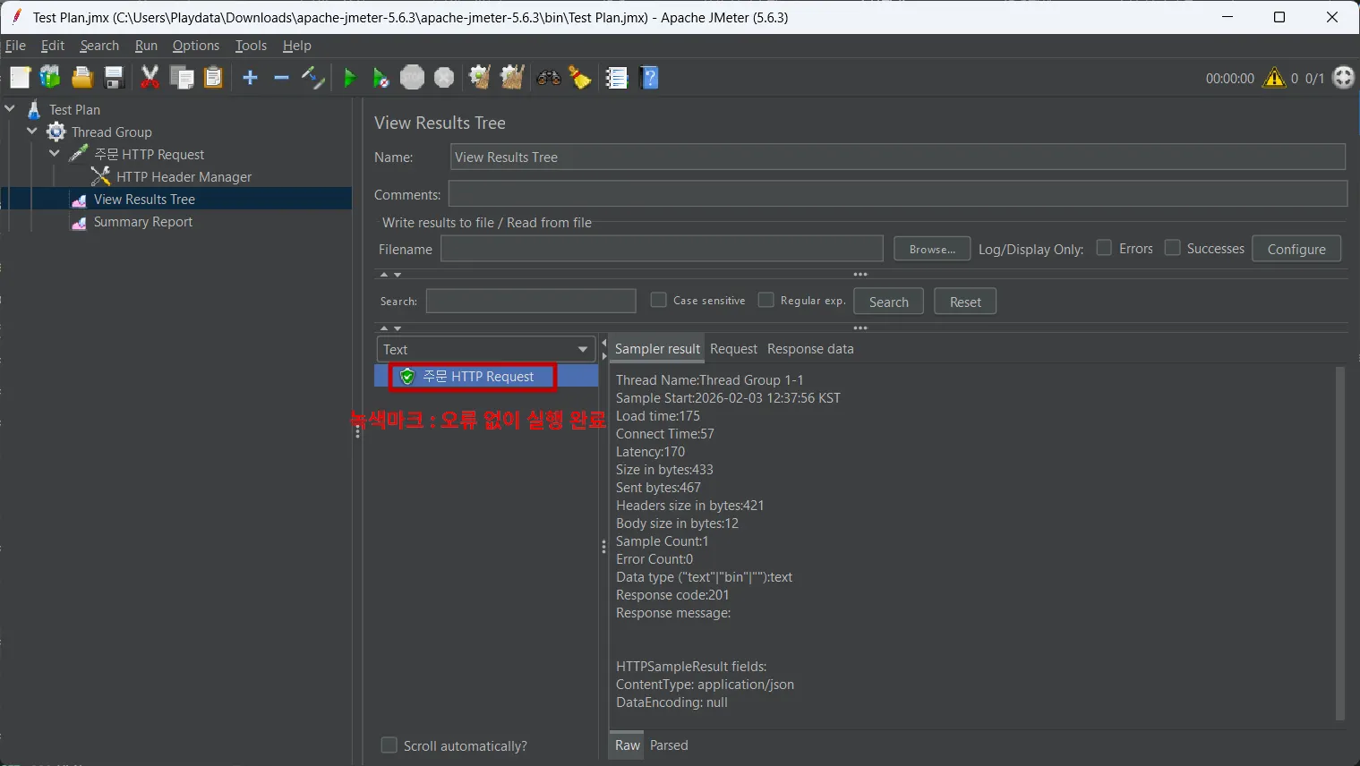Collapse all nodes with the minus icon

tap(281, 78)
